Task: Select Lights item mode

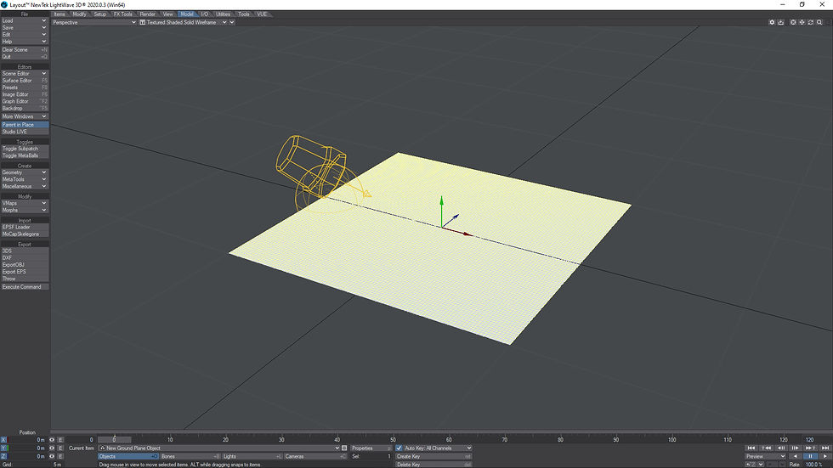Action: [x=252, y=456]
